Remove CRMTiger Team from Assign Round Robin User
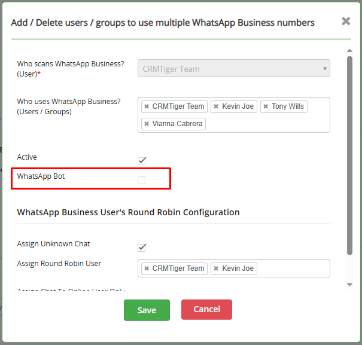Screen dimensions: 362x345 (147, 268)
